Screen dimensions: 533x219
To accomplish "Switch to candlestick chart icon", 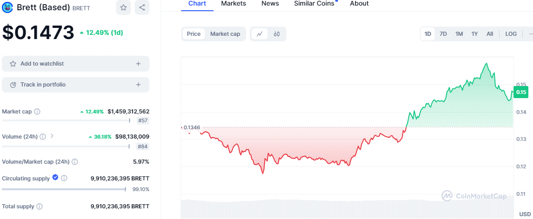I will click(277, 34).
